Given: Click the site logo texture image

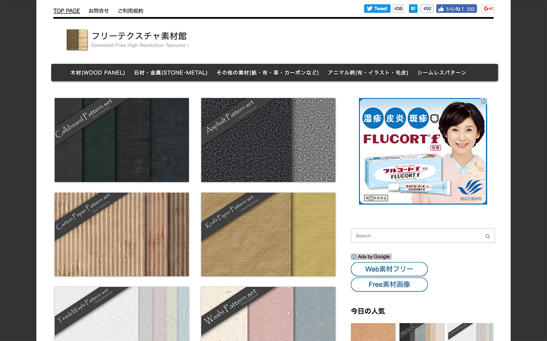Looking at the screenshot, I should (x=77, y=40).
